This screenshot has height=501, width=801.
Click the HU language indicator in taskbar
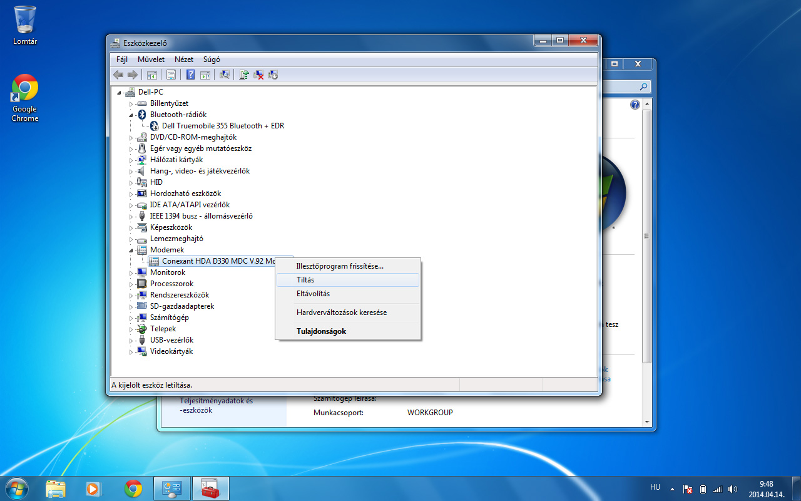point(655,487)
